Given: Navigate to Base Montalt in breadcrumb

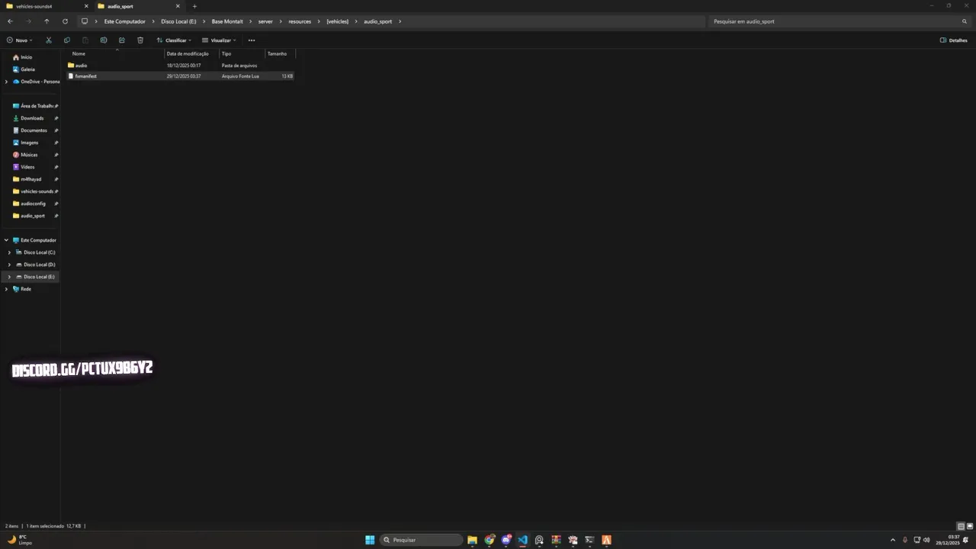Looking at the screenshot, I should tap(227, 21).
